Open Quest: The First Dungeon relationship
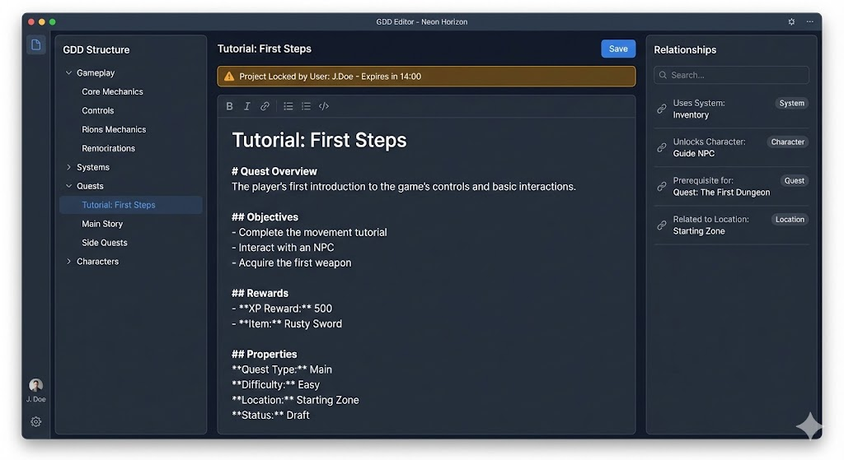The width and height of the screenshot is (844, 460). click(721, 193)
